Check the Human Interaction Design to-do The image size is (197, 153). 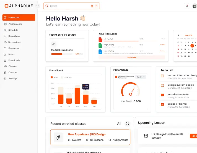(x=162, y=76)
